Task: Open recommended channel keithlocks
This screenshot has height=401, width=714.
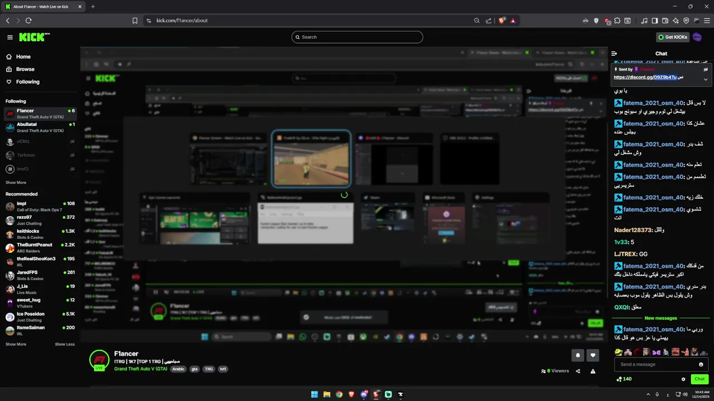Action: click(40, 234)
